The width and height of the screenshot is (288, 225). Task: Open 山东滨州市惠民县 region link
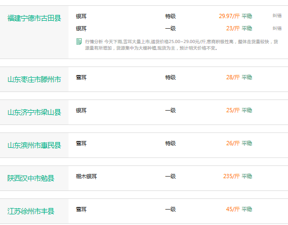pyautogui.click(x=34, y=145)
